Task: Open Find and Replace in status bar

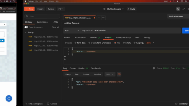Action: pyautogui.click(x=34, y=104)
